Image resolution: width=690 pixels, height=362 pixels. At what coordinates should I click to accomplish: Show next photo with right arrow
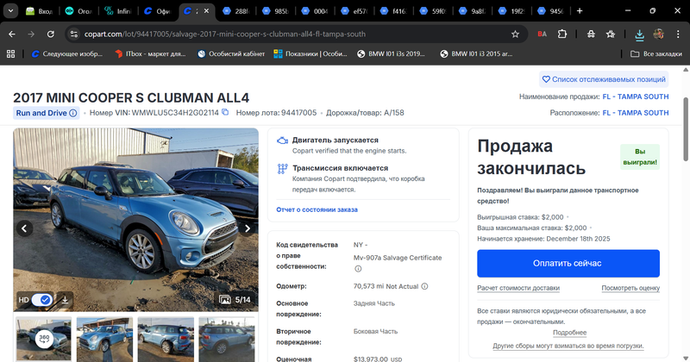pyautogui.click(x=248, y=228)
